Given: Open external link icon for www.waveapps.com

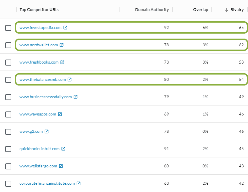Looking at the screenshot, I should click(60, 114).
